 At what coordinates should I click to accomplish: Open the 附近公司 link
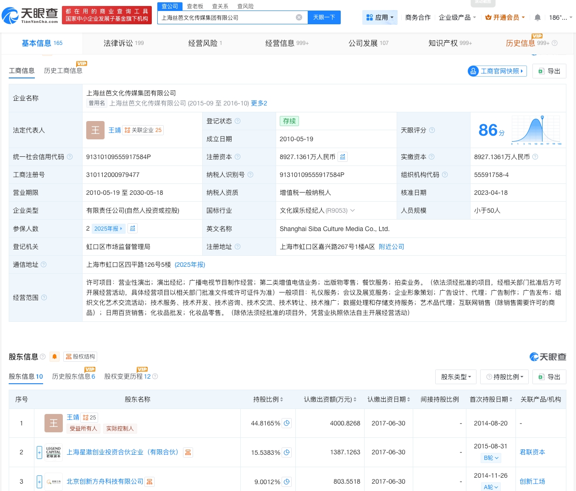pyautogui.click(x=392, y=247)
